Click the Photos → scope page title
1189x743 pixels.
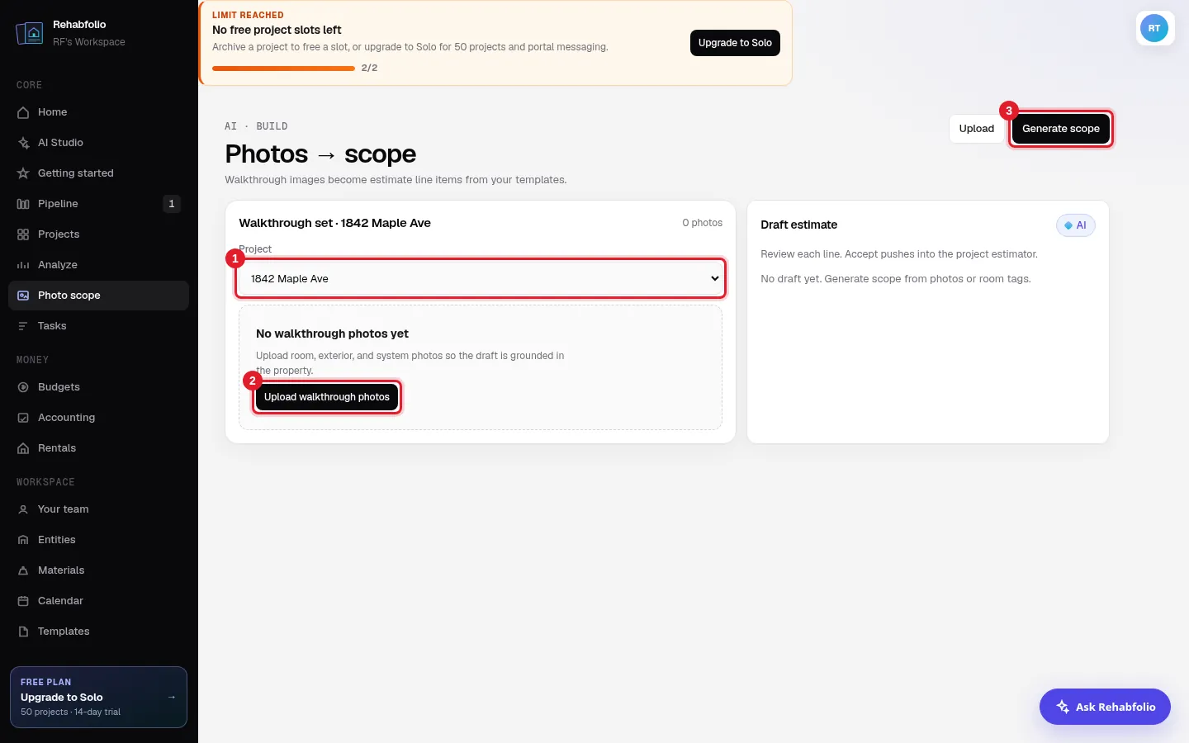320,154
